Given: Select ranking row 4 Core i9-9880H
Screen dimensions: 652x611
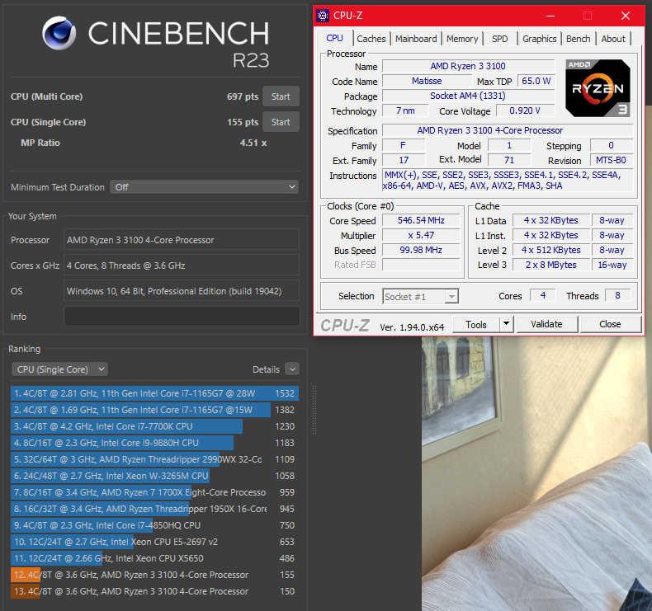Looking at the screenshot, I should pos(154,443).
